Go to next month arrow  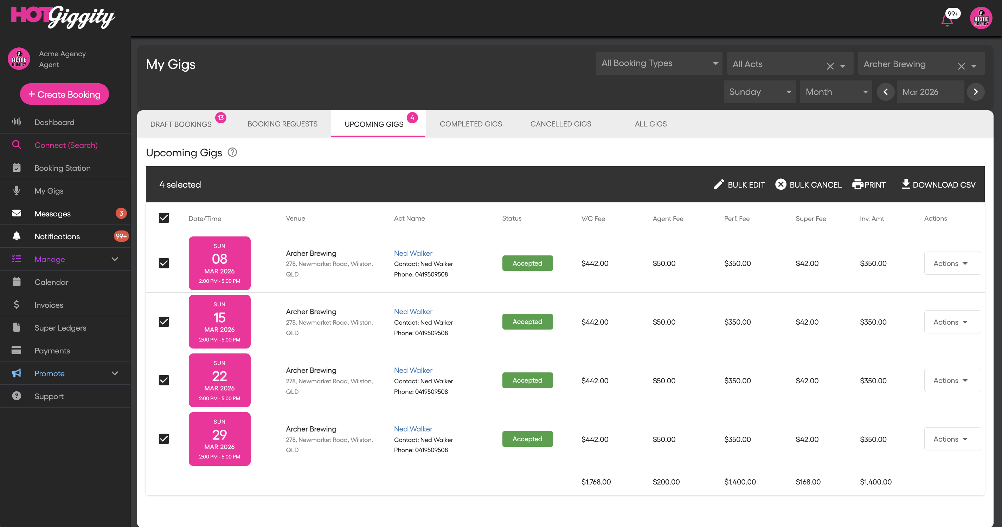[975, 92]
